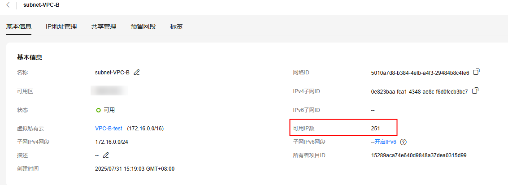Image resolution: width=508 pixels, height=185 pixels.
Task: Open the 标签 tab
Action: 176,26
